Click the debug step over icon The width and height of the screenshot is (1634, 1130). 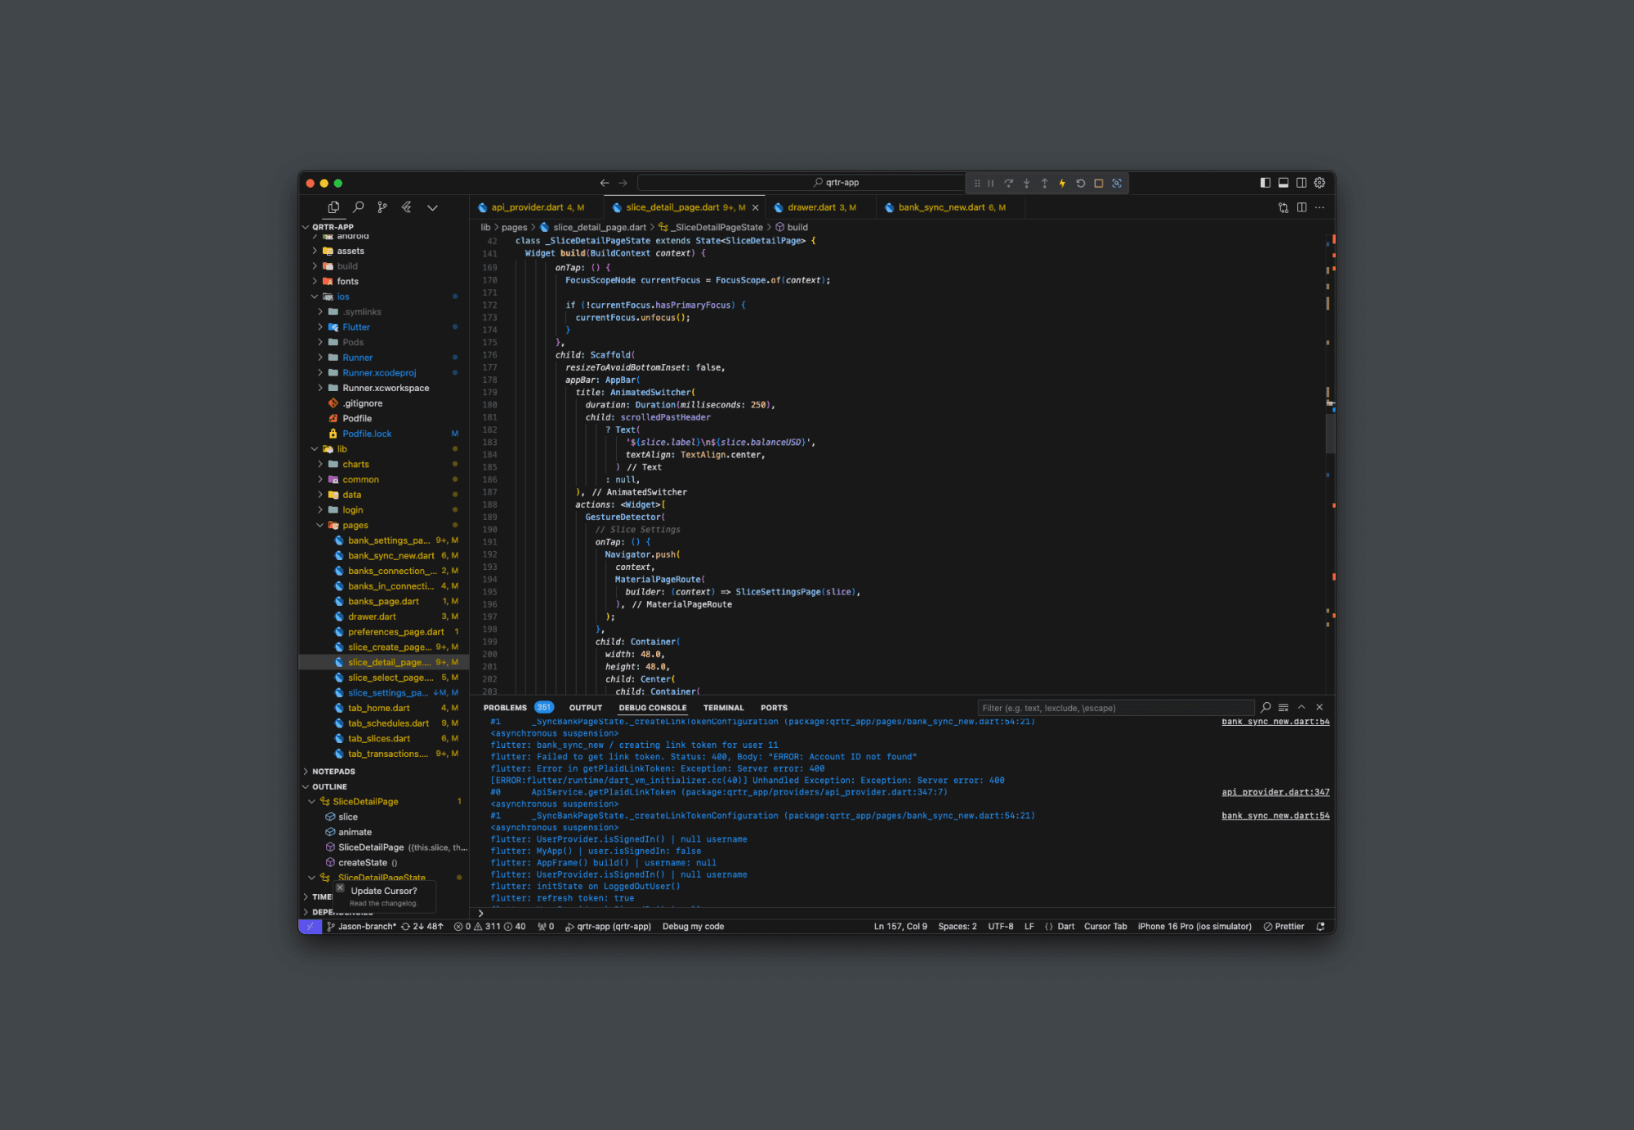pos(1008,184)
